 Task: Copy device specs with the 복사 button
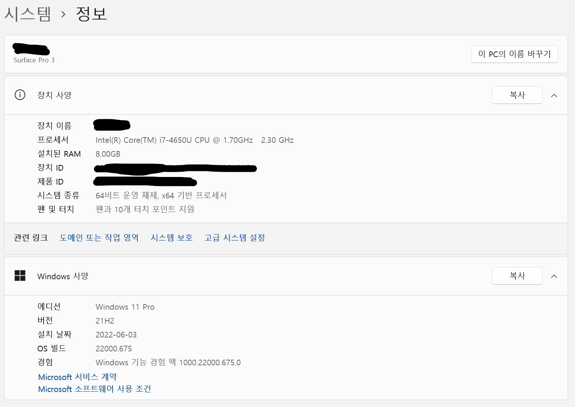pyautogui.click(x=517, y=95)
